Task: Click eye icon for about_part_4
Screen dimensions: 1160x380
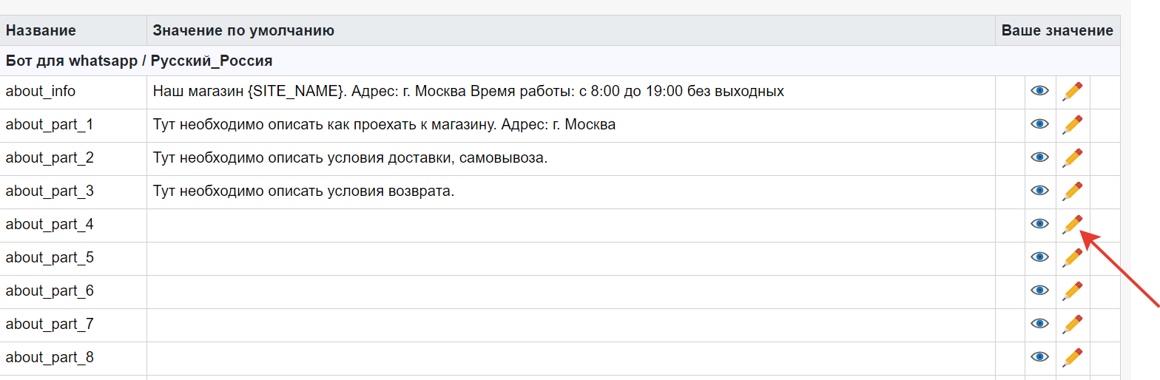Action: click(1040, 224)
